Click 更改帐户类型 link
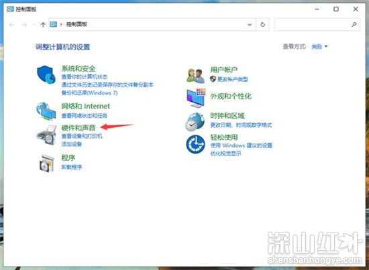The height and width of the screenshot is (270, 369). (232, 79)
